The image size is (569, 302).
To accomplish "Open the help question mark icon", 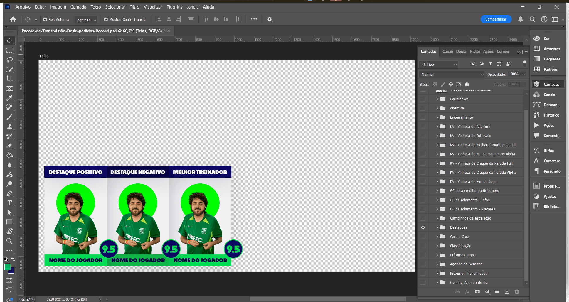I will point(544,19).
